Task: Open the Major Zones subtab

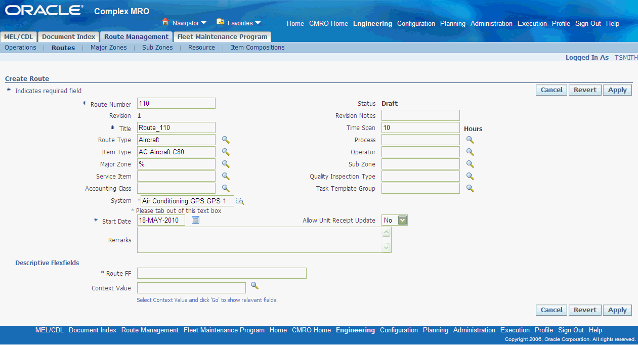Action: point(109,48)
